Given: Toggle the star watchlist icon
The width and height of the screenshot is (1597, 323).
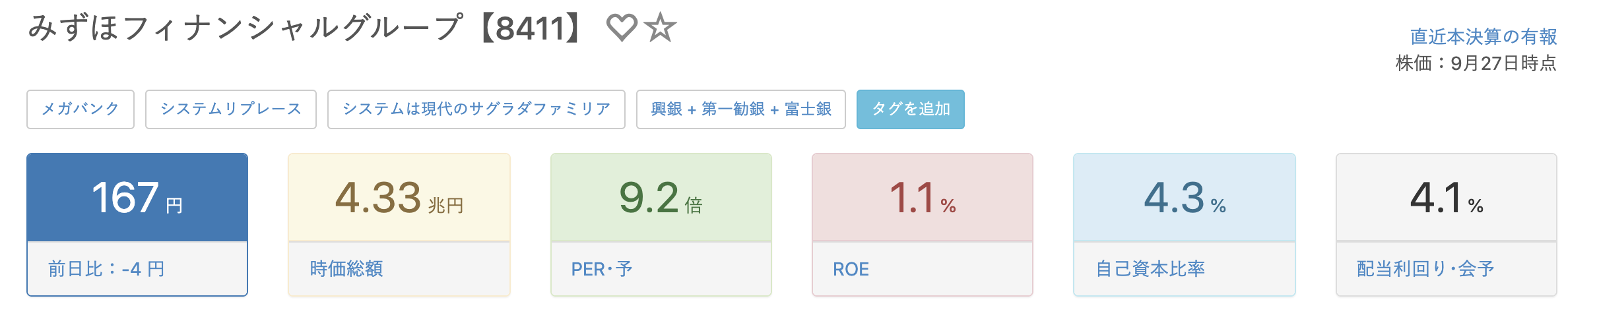Looking at the screenshot, I should pos(661,28).
